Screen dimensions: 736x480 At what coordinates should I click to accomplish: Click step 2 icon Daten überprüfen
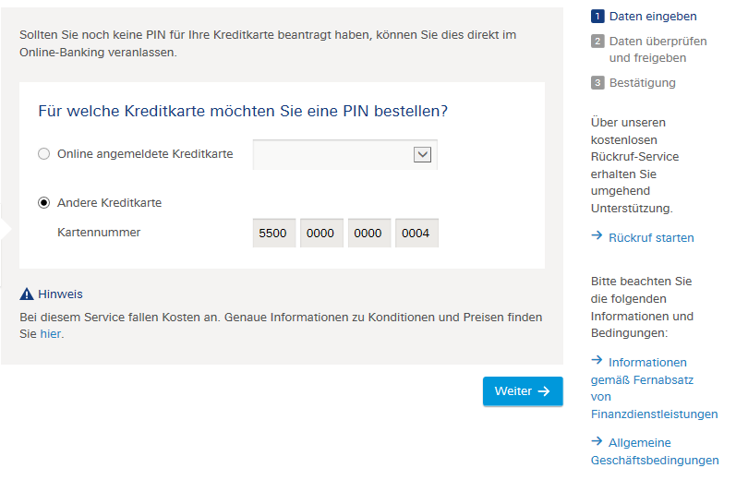(x=597, y=42)
